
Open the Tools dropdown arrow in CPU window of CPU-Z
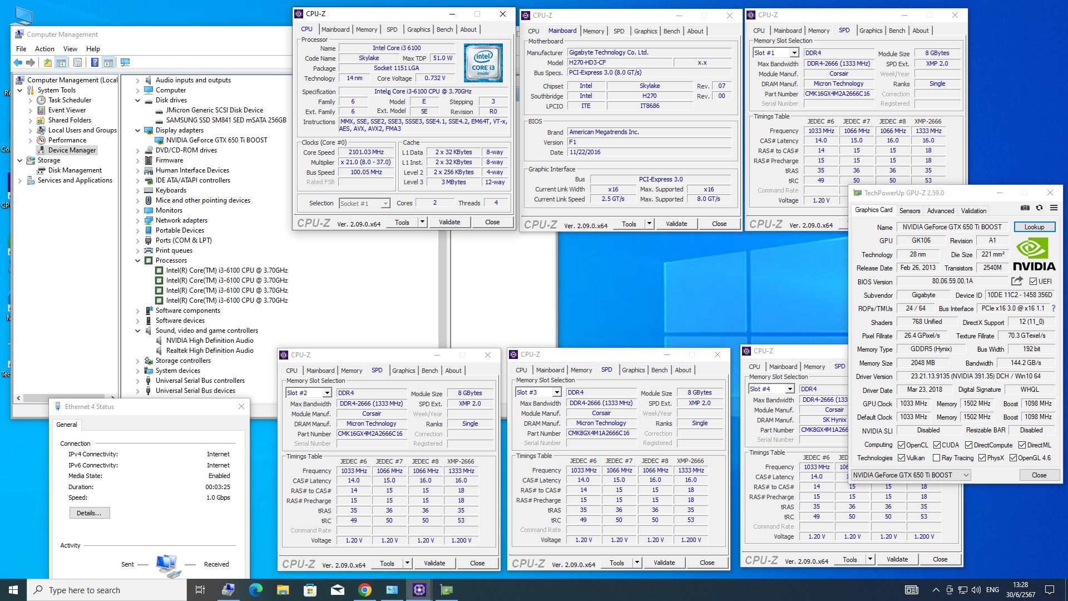422,222
